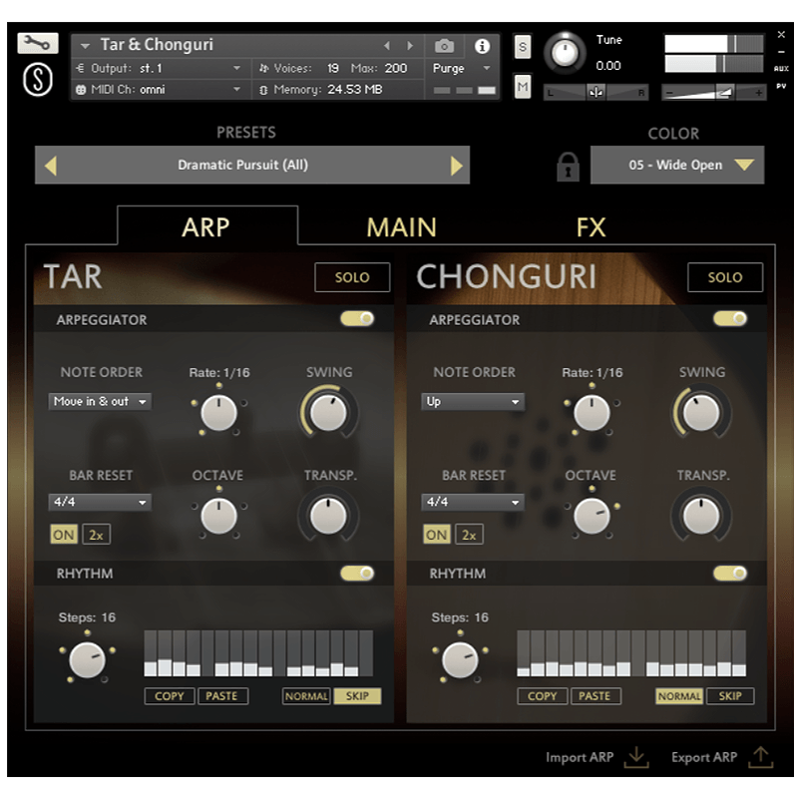Adjust the pan L-R slider
Viewport: 798px width, 798px height.
[596, 93]
